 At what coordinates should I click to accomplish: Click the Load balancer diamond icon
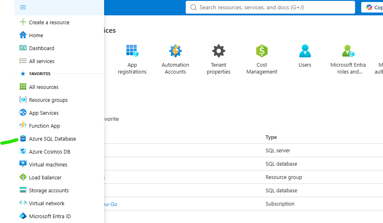click(23, 177)
